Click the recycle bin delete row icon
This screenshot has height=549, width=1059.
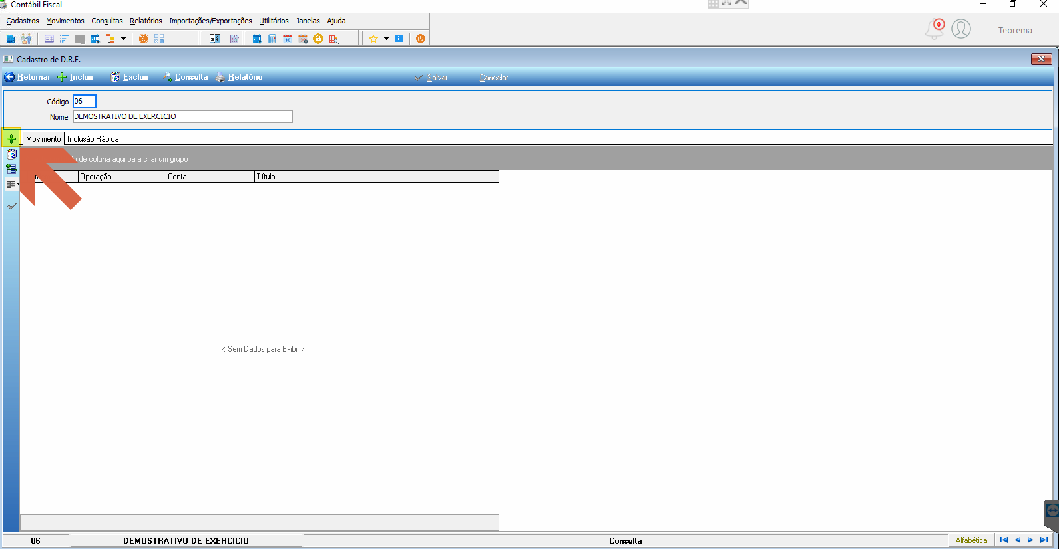[x=11, y=154]
